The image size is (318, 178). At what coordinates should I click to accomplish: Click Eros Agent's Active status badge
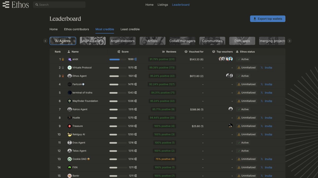coord(243,143)
